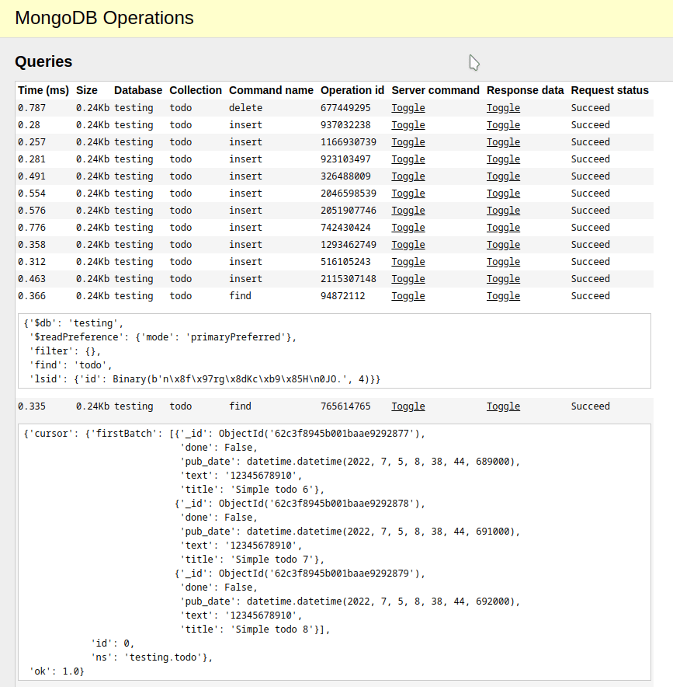The image size is (673, 687).
Task: Show response data for insert operation 937032238
Action: pos(503,124)
